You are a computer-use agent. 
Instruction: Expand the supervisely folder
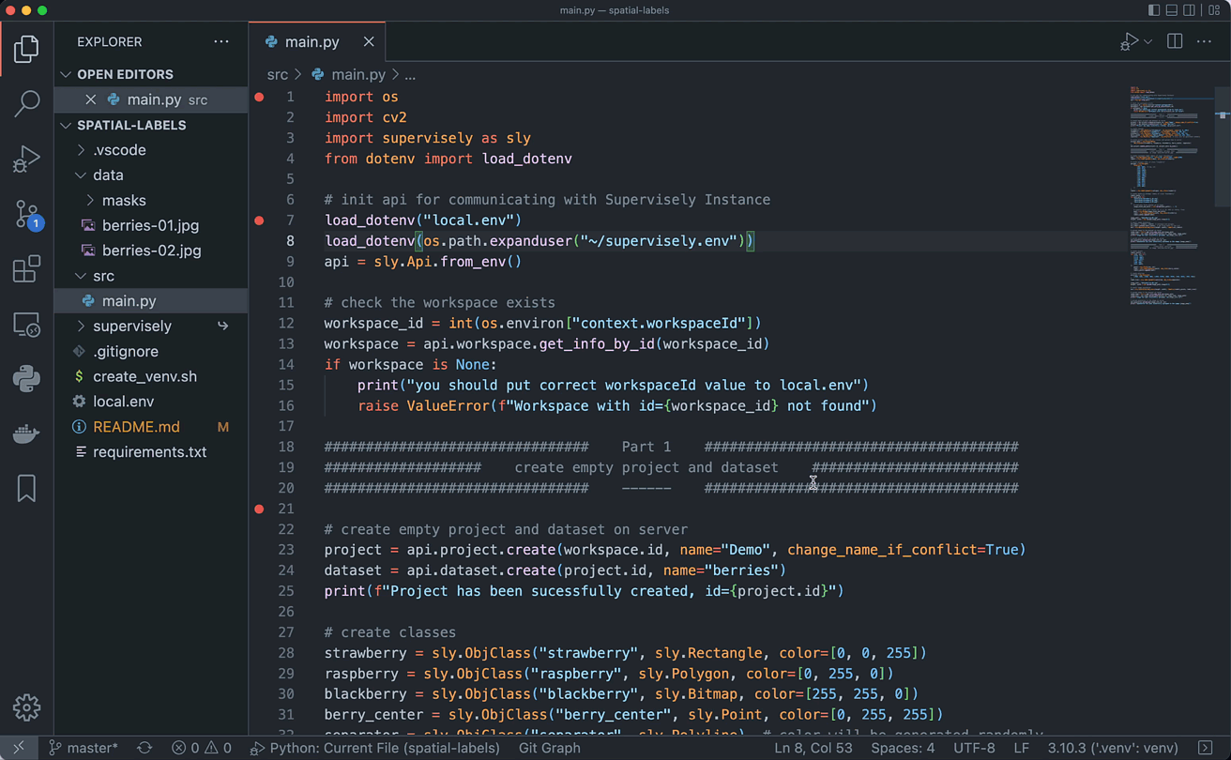pyautogui.click(x=151, y=327)
